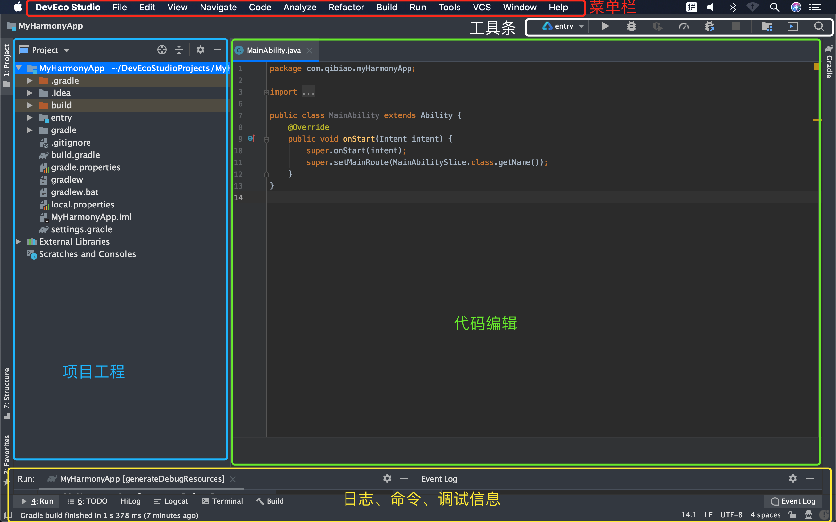Image resolution: width=836 pixels, height=522 pixels.
Task: Click the Siri icon in menu bar
Action: 796,7
